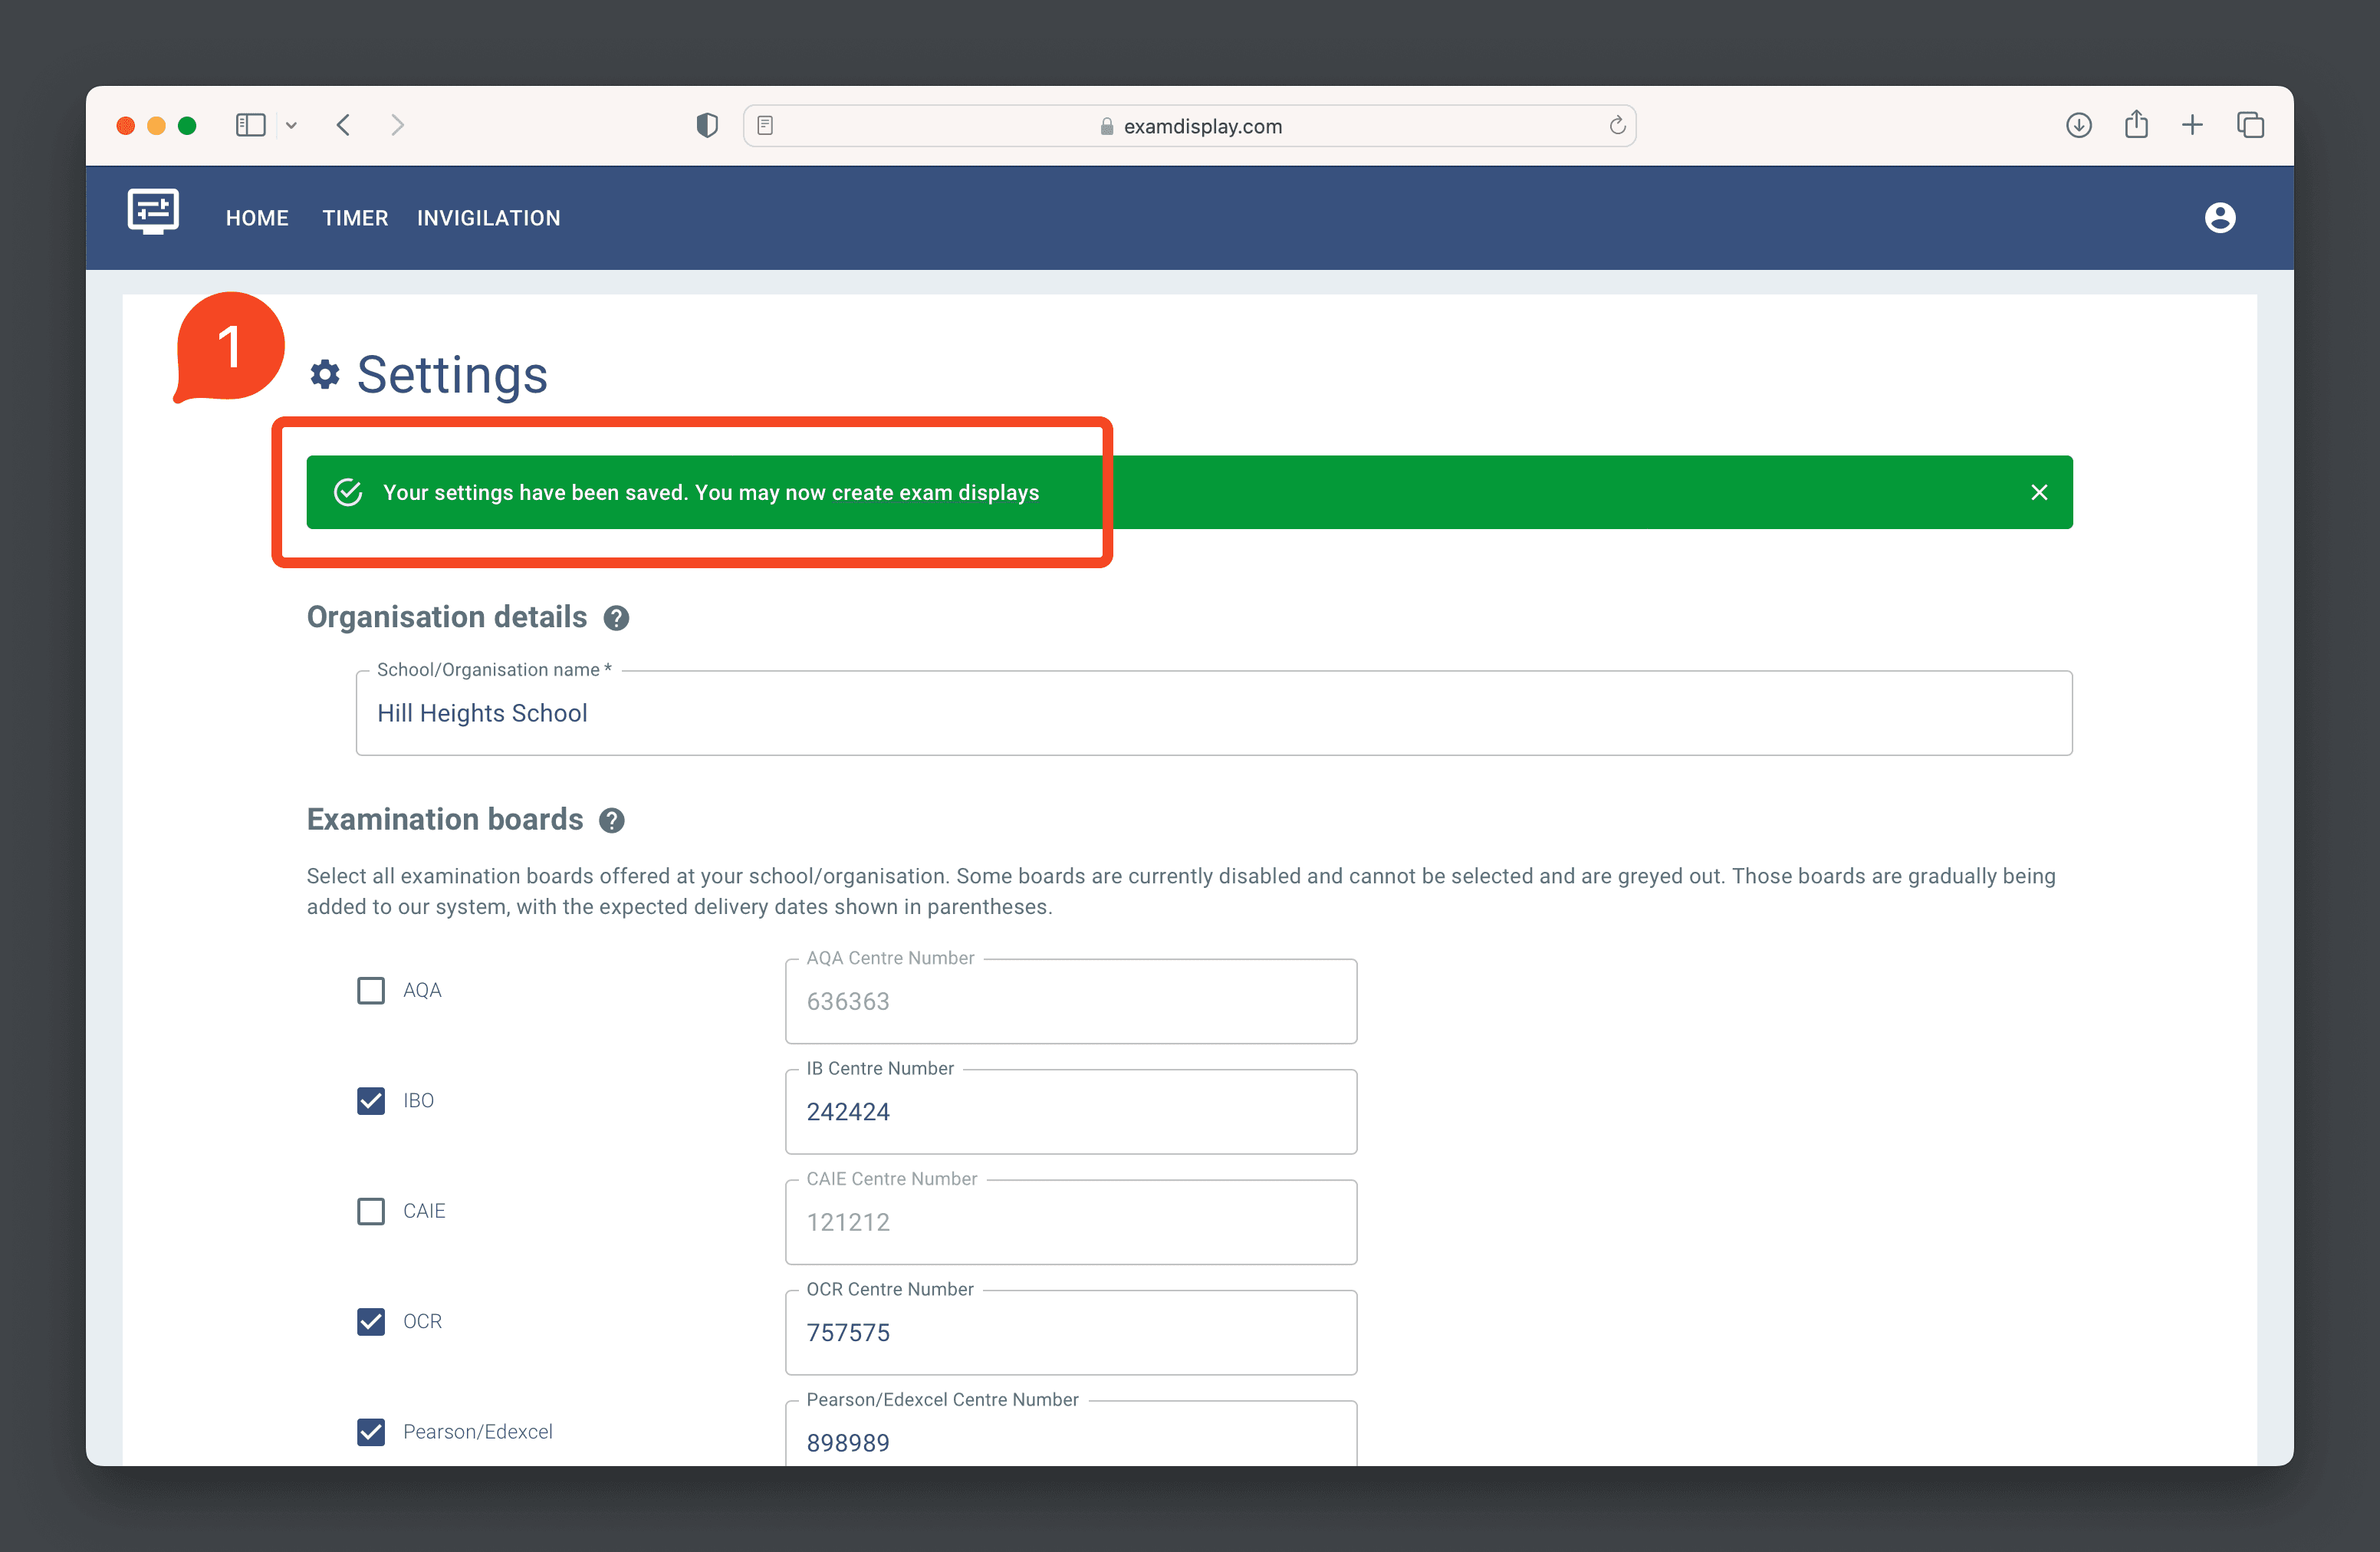2380x1552 pixels.
Task: Enable the CAIE checkbox
Action: coord(371,1211)
